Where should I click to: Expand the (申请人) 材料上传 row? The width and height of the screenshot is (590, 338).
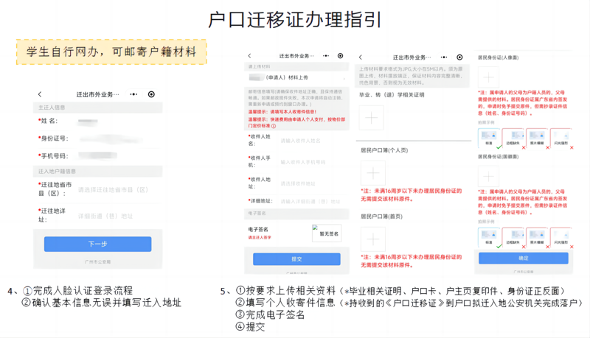click(296, 77)
